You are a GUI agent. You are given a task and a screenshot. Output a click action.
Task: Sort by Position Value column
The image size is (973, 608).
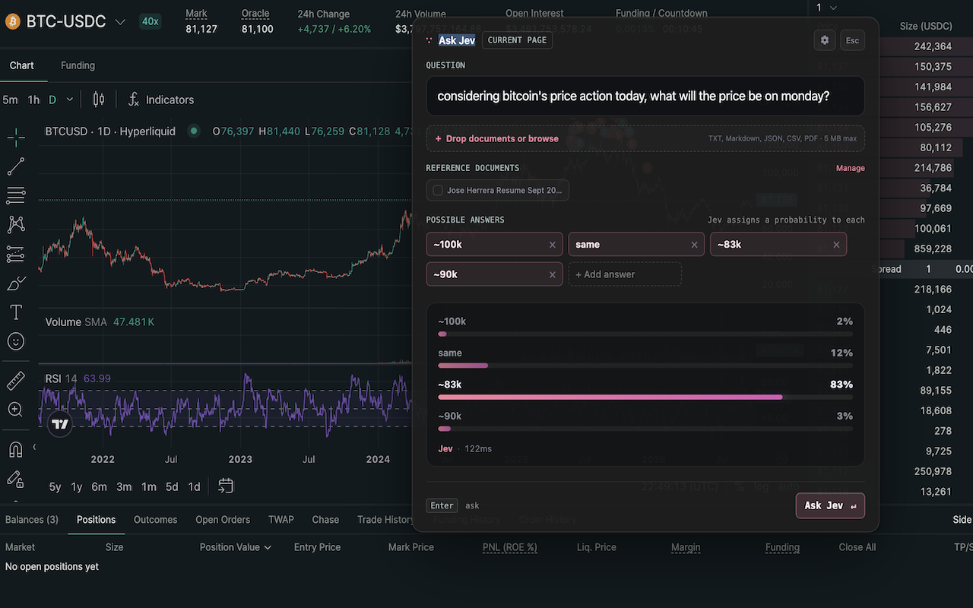(x=235, y=547)
